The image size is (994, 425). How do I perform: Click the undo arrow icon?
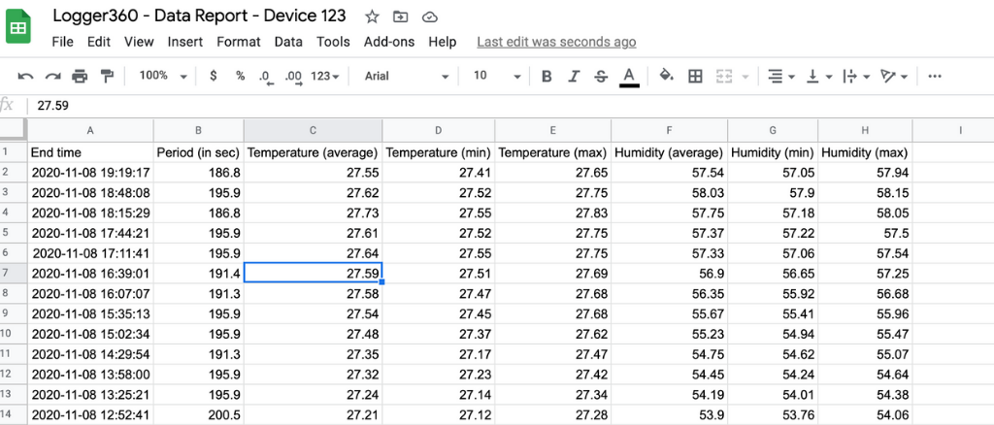point(25,77)
